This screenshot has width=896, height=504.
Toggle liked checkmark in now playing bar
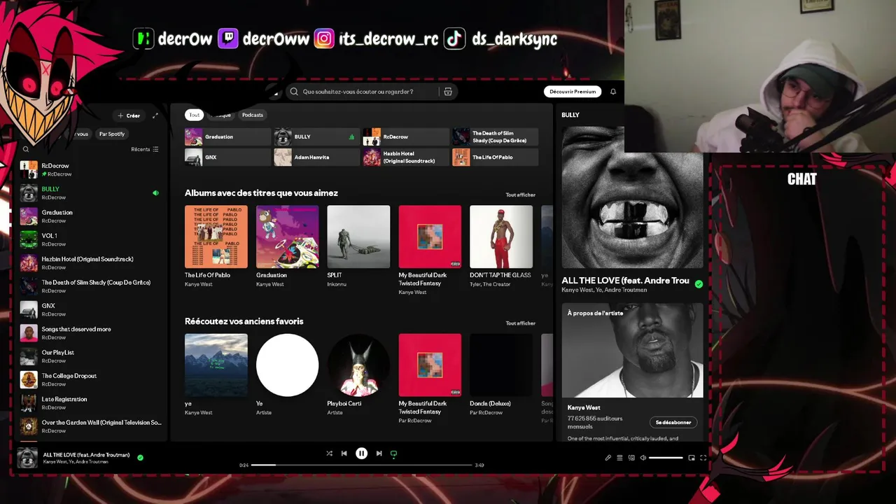(141, 458)
